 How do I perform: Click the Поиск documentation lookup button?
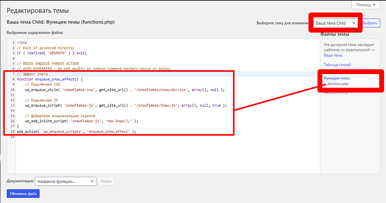(x=107, y=181)
